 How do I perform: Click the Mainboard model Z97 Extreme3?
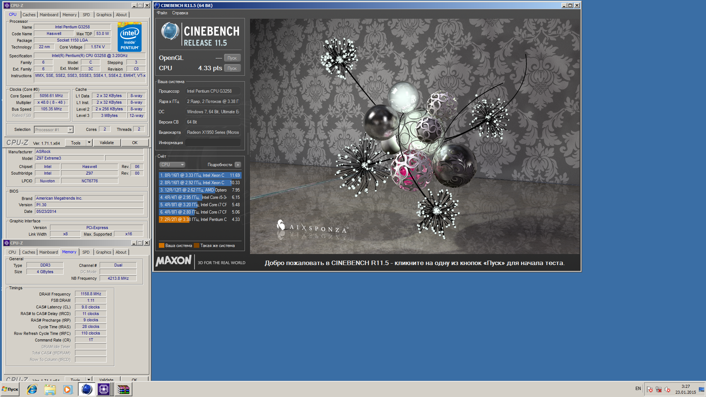pos(69,158)
